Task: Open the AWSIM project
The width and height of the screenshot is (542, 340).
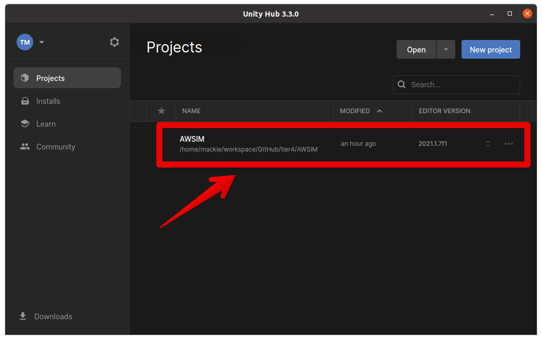Action: [x=192, y=139]
